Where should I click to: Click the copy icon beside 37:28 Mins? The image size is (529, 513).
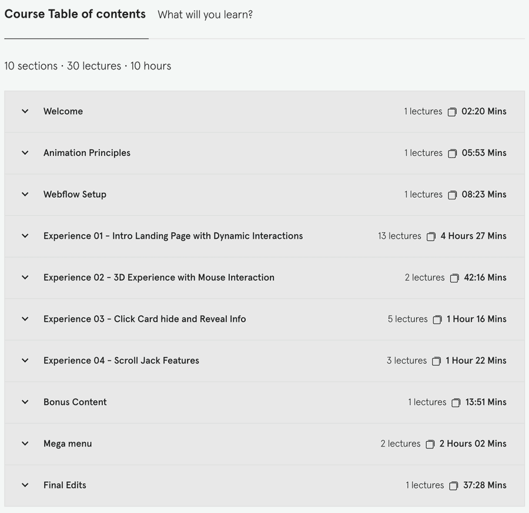pos(454,486)
